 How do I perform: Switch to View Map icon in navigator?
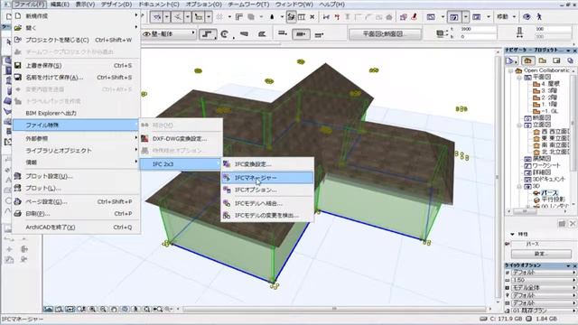[x=542, y=60]
